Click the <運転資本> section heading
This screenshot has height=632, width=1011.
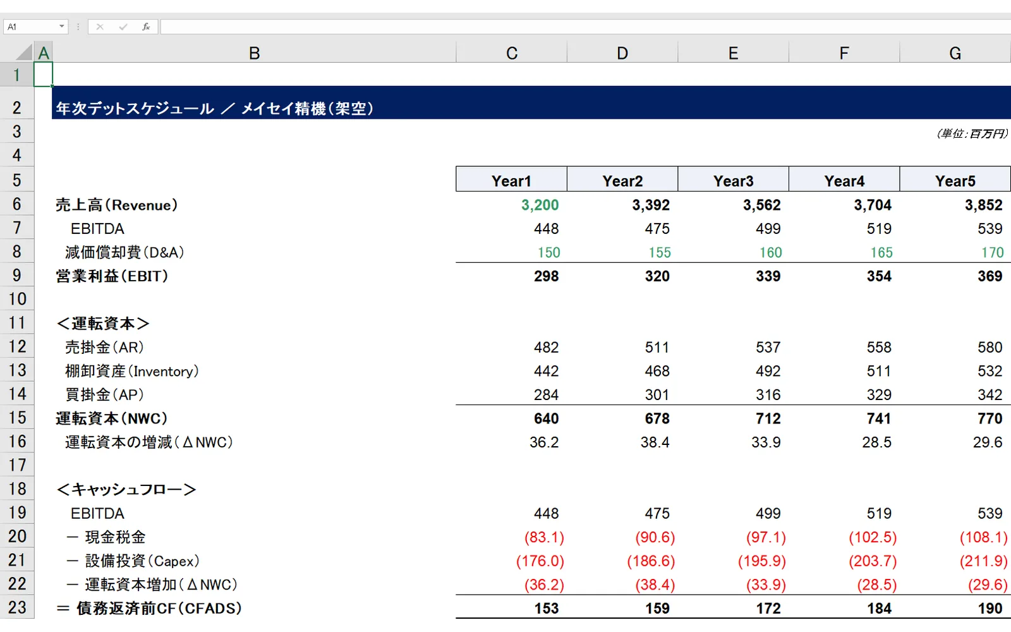tap(103, 324)
